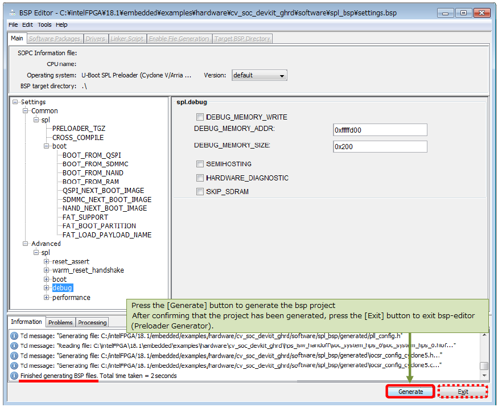Click the DEBUG_MEMORY_ADDR input field
The image size is (498, 407).
[x=380, y=130]
